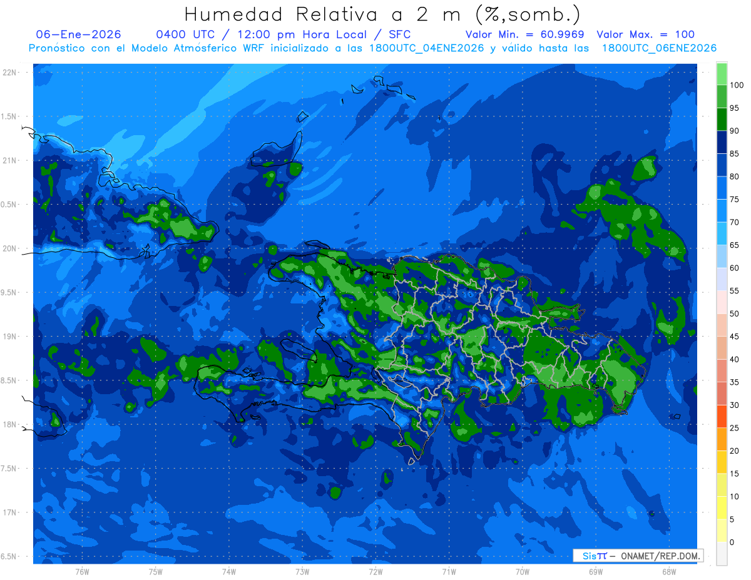This screenshot has height=580, width=751.
Task: Click the "18N" latitude axis label
Action: pyautogui.click(x=10, y=424)
